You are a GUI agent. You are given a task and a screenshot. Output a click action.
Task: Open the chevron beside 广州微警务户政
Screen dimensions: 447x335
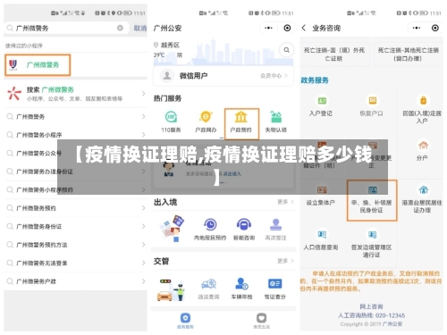[x=143, y=281]
